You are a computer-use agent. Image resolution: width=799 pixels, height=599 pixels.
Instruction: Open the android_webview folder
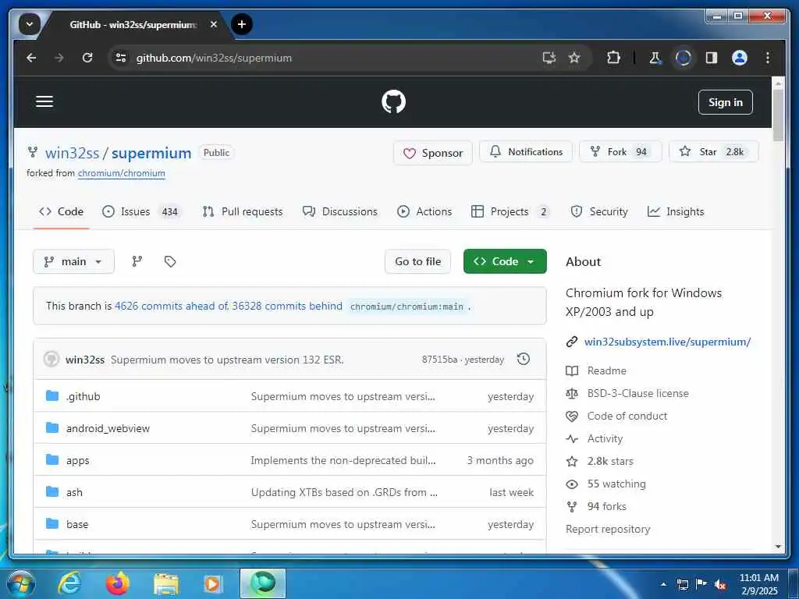pyautogui.click(x=108, y=428)
